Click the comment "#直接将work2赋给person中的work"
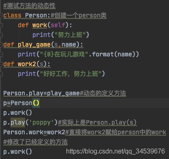Viewport: 169px width, 159px height. point(116,132)
